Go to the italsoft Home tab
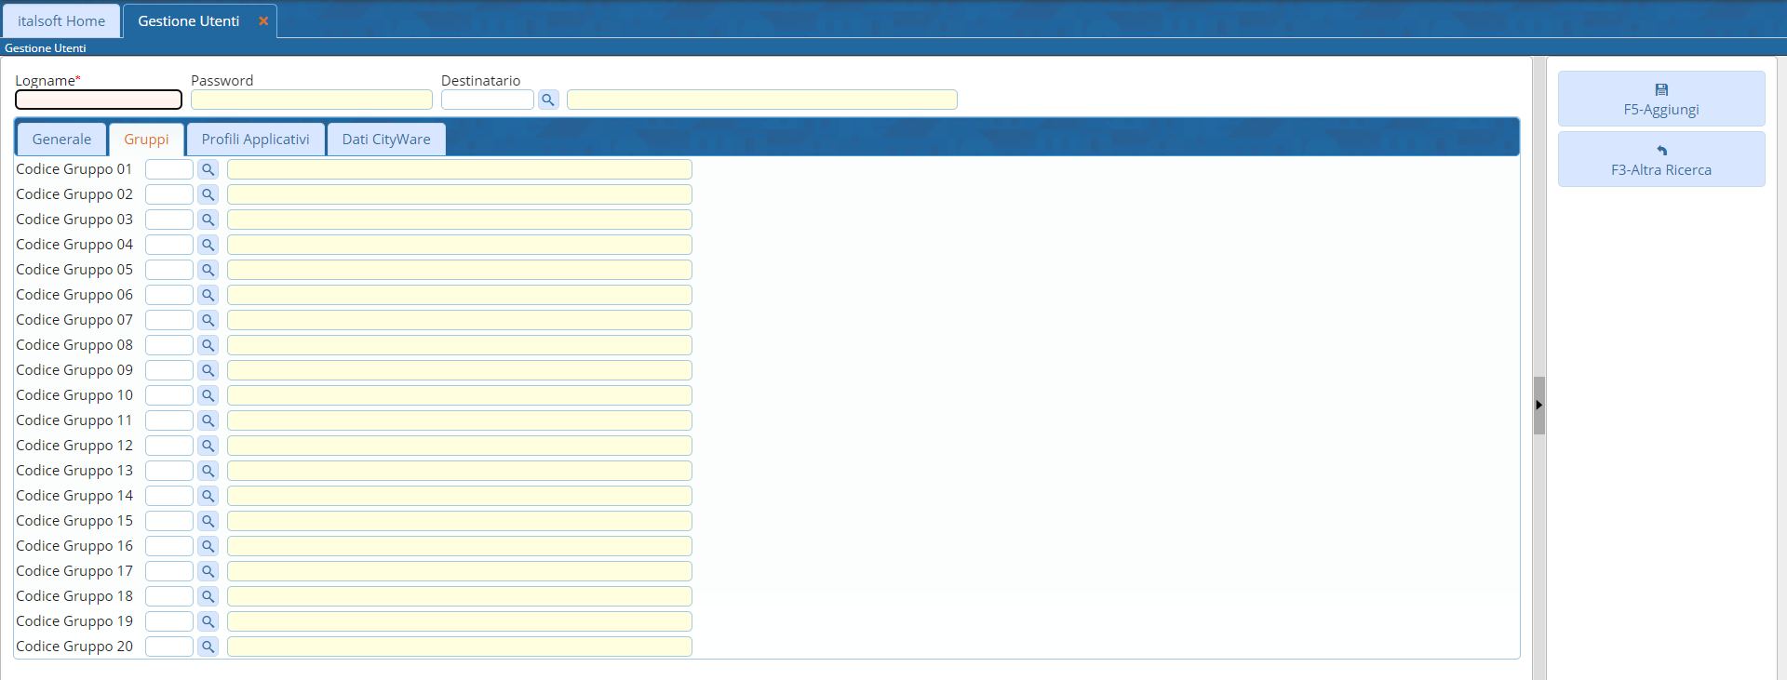The height and width of the screenshot is (680, 1787). pos(61,20)
